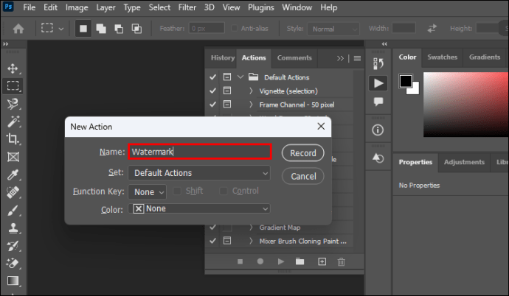Toggle dialog box for Frame Channel action
Viewport: 509px width, 296px height.
click(226, 105)
